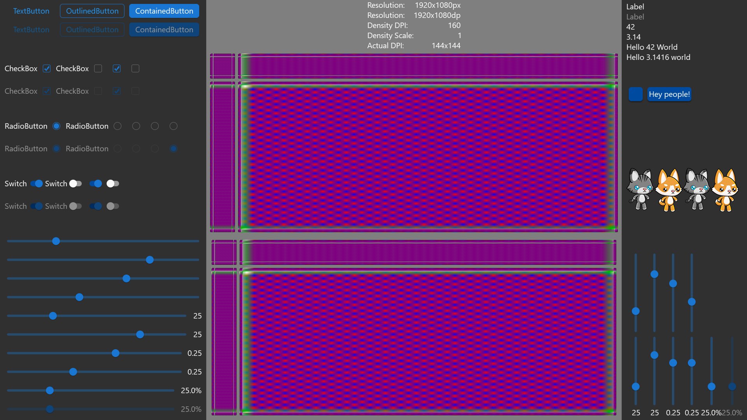Click the first orange fox image
The image size is (747, 420).
click(x=668, y=190)
